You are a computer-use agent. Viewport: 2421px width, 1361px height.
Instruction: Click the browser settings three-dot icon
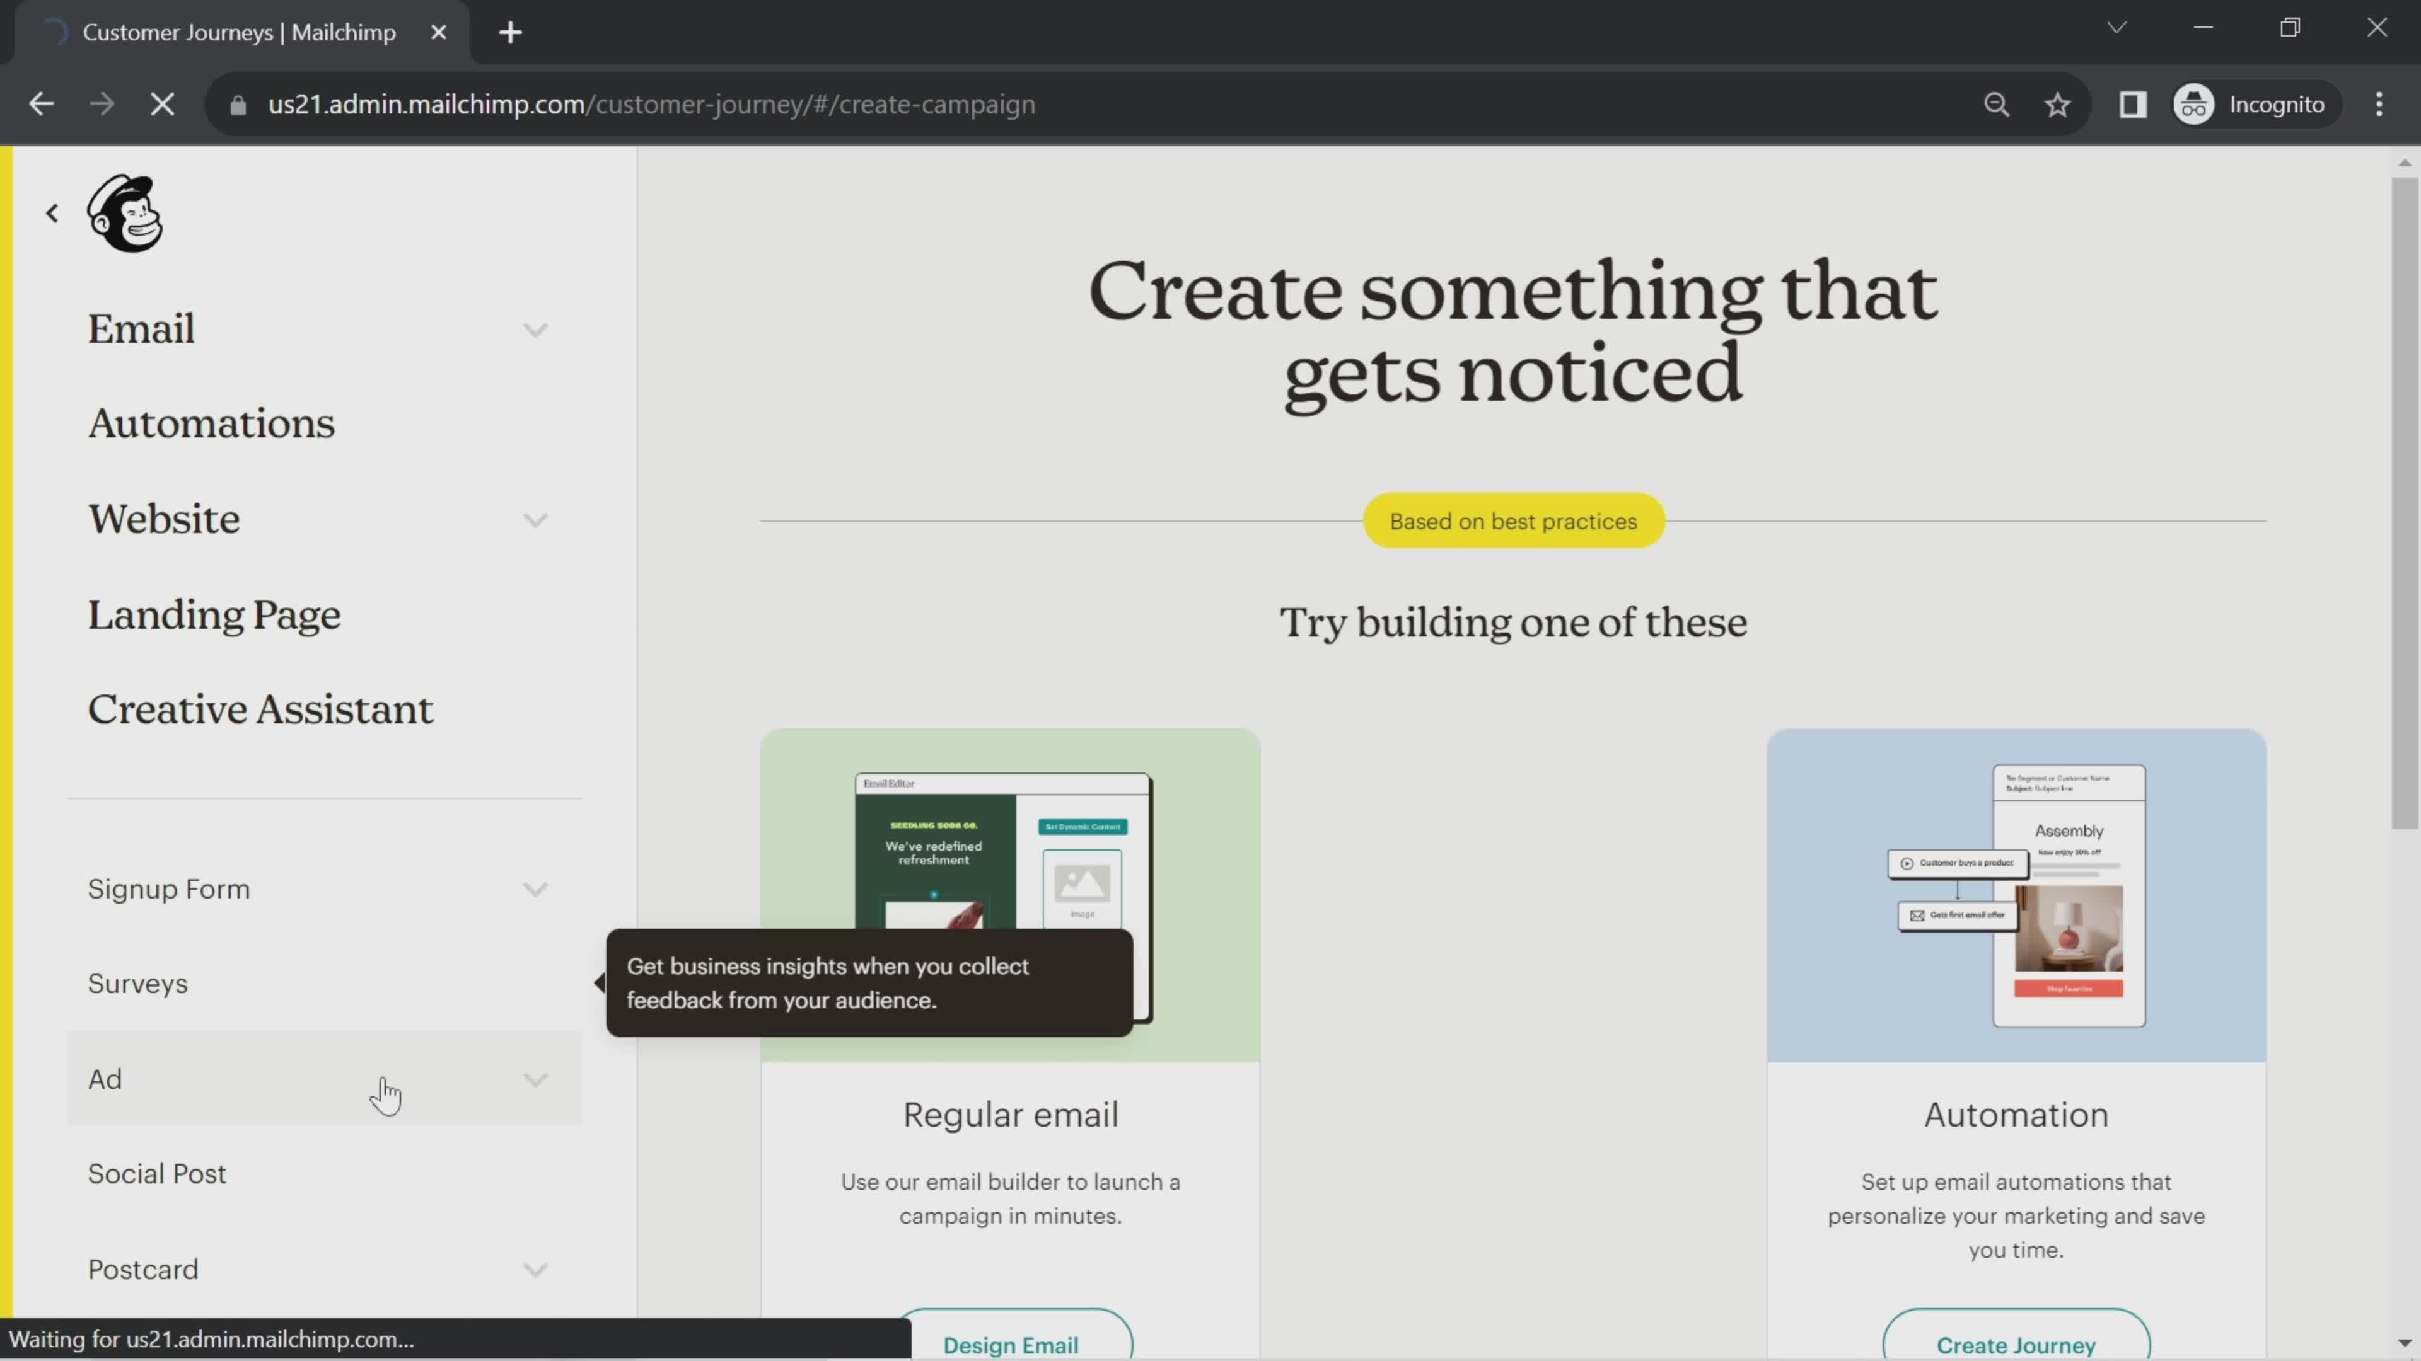pyautogui.click(x=2384, y=103)
